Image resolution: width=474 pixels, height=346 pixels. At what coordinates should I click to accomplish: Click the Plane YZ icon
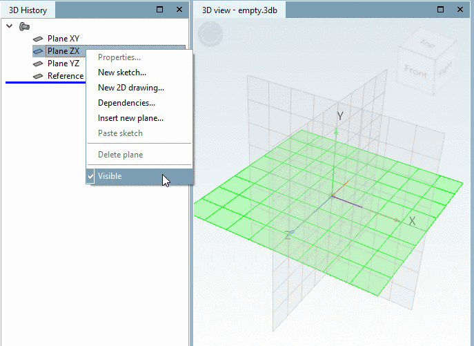38,64
